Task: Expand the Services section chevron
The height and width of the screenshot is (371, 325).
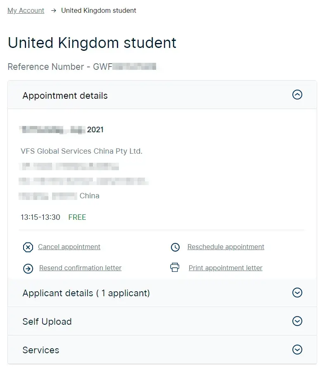Action: coord(297,350)
